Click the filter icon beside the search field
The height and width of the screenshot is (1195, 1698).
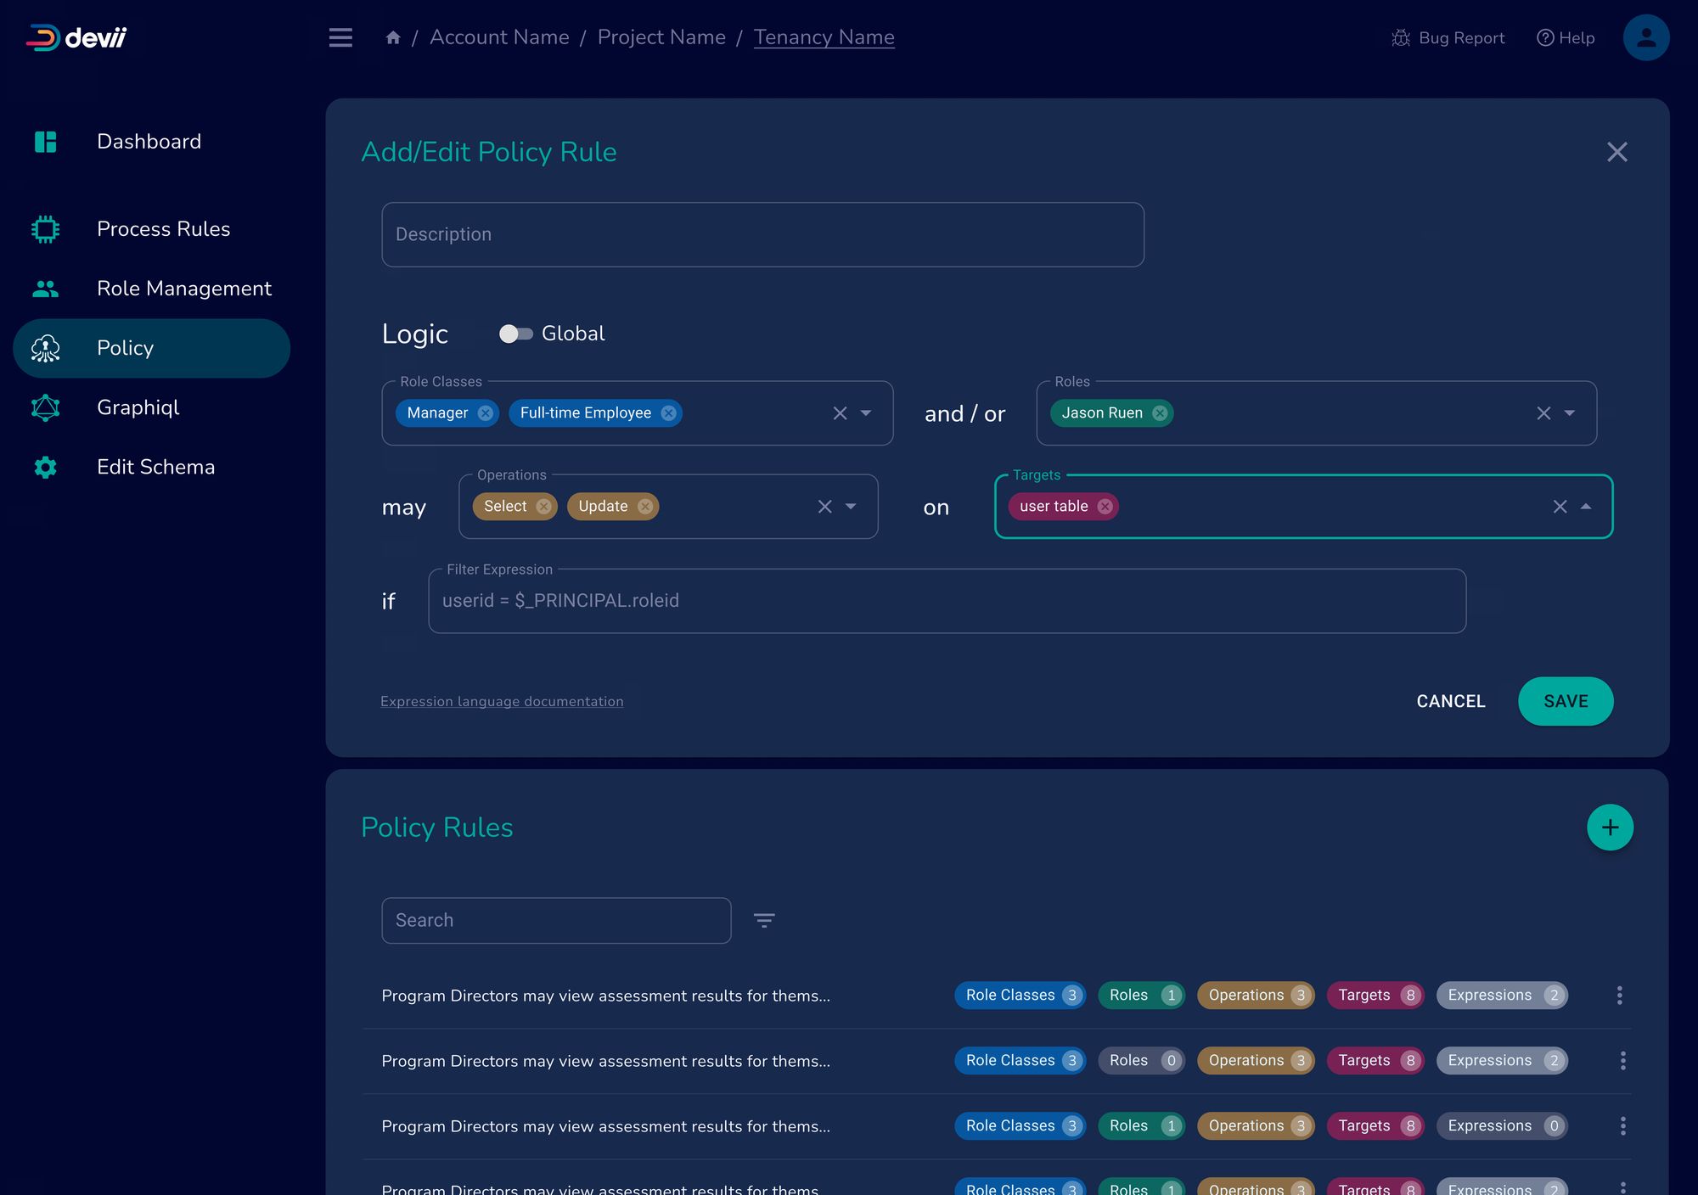pos(764,920)
